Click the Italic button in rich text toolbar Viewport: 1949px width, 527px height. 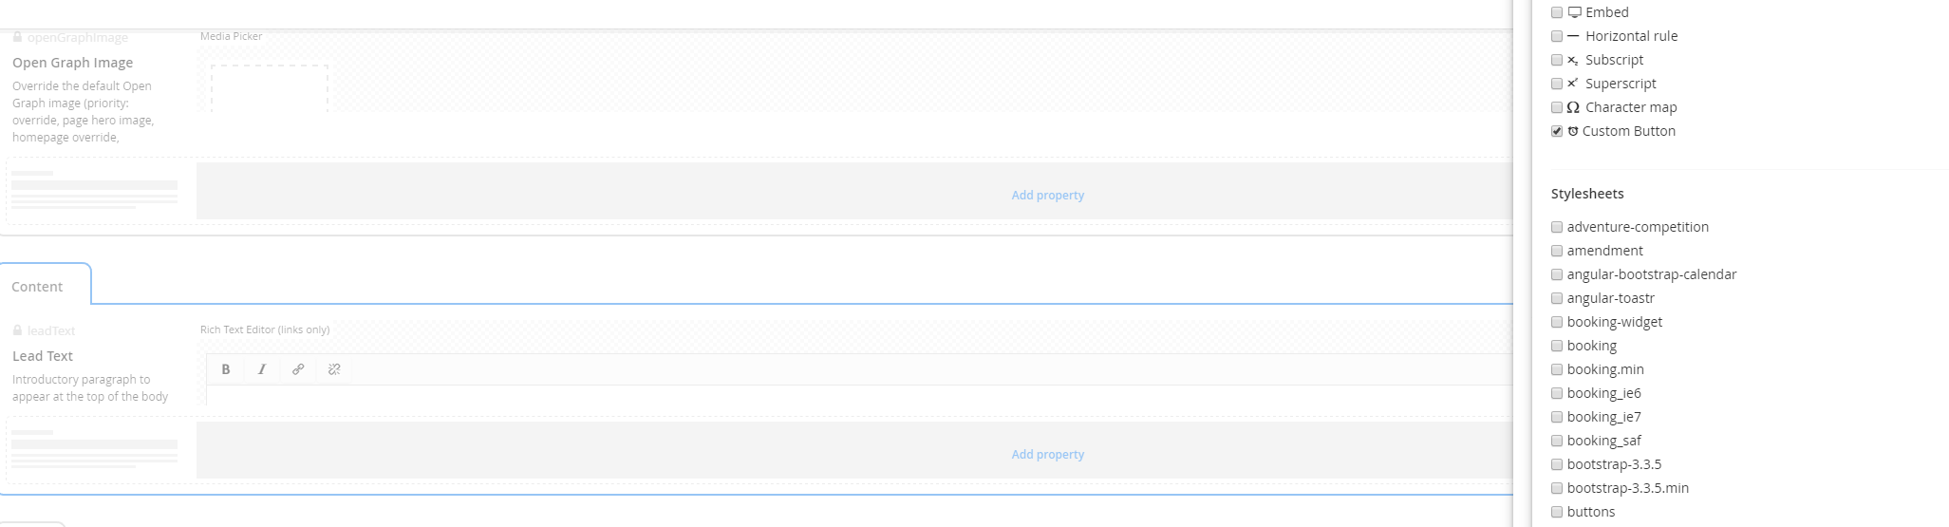[x=262, y=369]
